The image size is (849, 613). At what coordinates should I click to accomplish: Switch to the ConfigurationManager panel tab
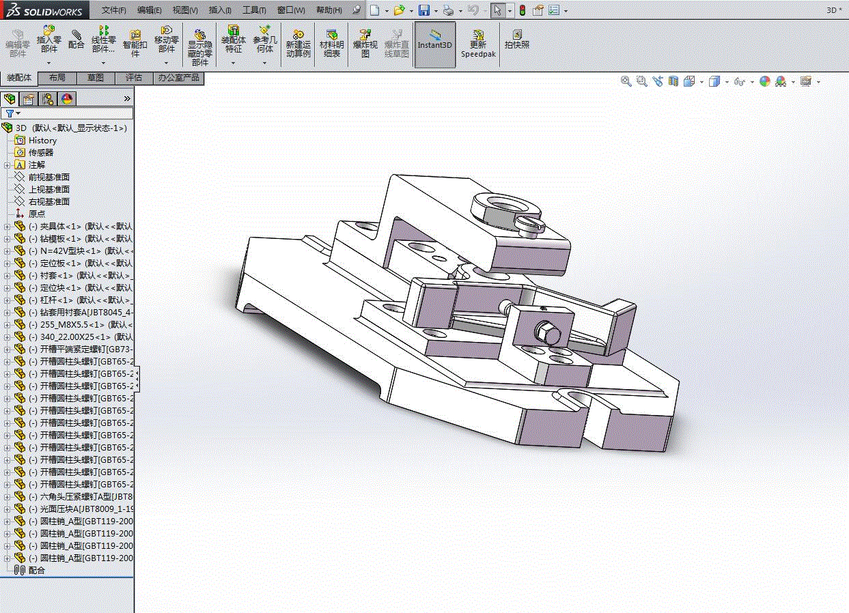[x=48, y=99]
